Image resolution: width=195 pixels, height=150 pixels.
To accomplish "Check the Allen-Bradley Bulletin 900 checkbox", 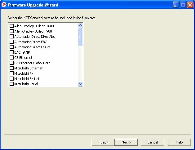I will [x=11, y=31].
